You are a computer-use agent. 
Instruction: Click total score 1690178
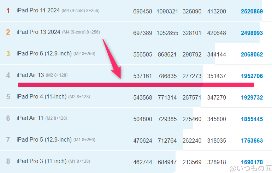pos(252,162)
